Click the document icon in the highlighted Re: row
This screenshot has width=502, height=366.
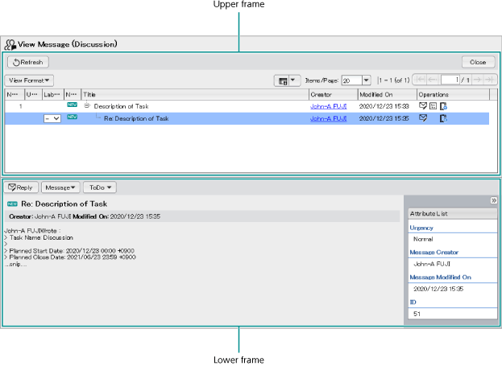(x=442, y=118)
